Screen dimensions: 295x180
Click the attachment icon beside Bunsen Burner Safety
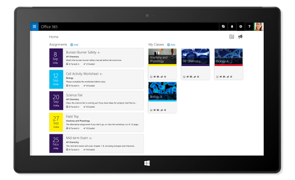(99, 53)
